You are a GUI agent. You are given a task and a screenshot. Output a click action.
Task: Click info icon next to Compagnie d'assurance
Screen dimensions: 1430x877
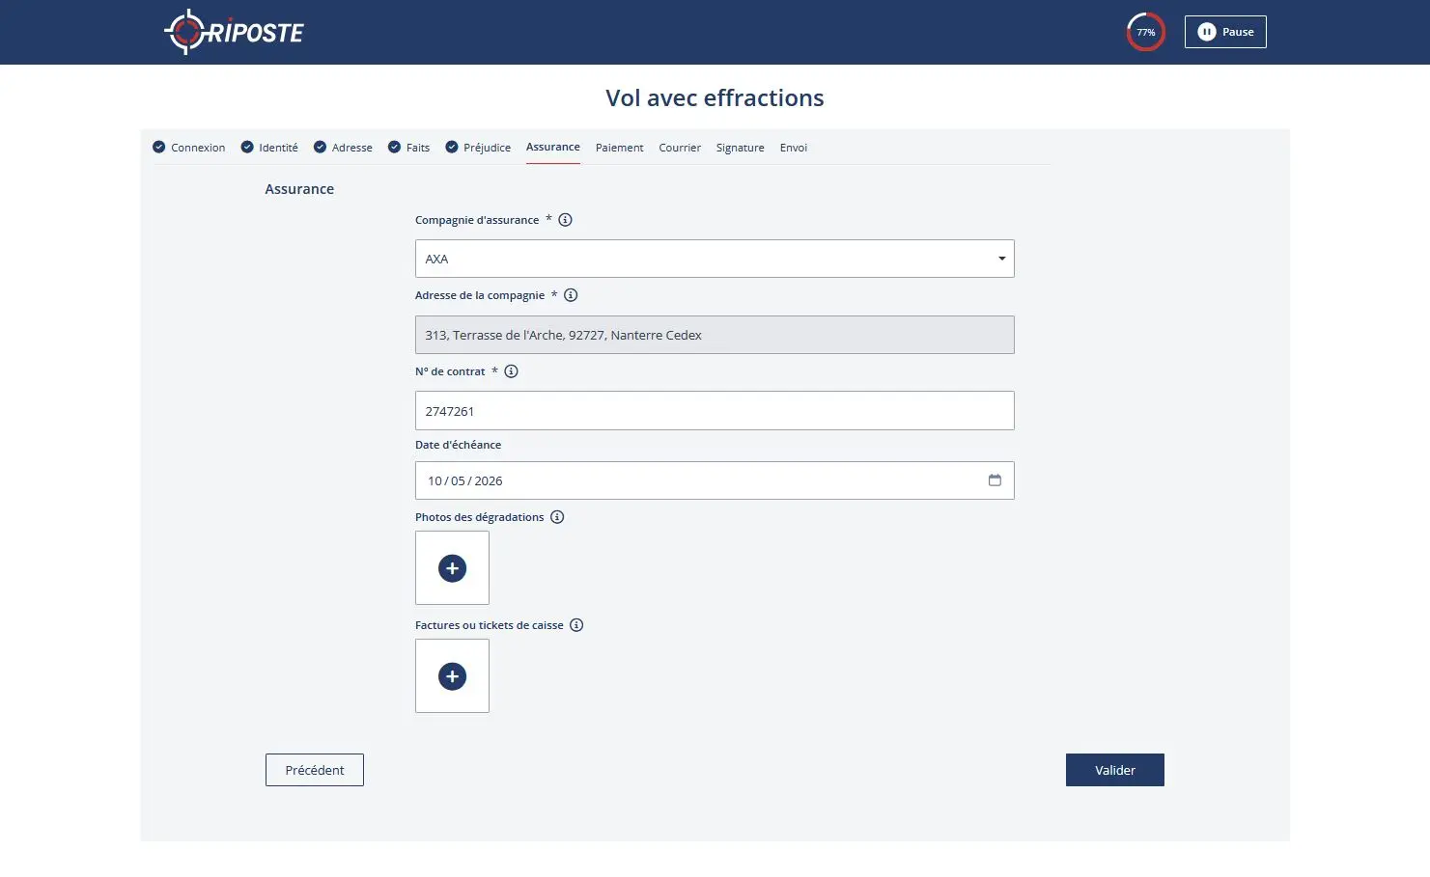click(566, 220)
